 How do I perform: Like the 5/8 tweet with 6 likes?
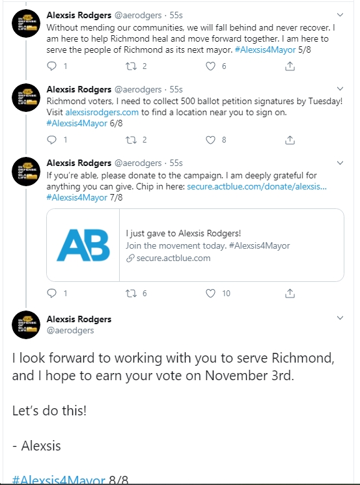(x=211, y=66)
